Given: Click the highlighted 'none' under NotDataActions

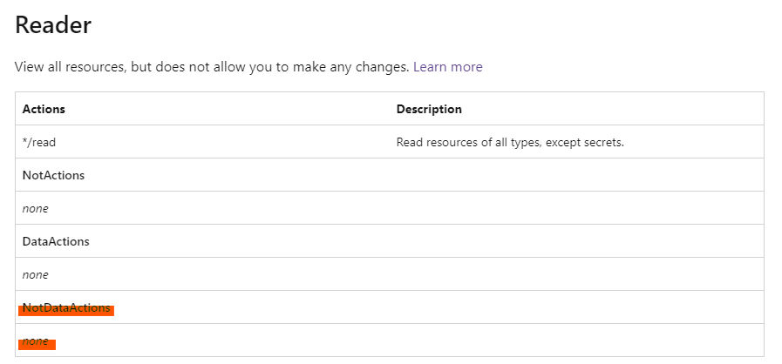Looking at the screenshot, I should click(x=36, y=341).
